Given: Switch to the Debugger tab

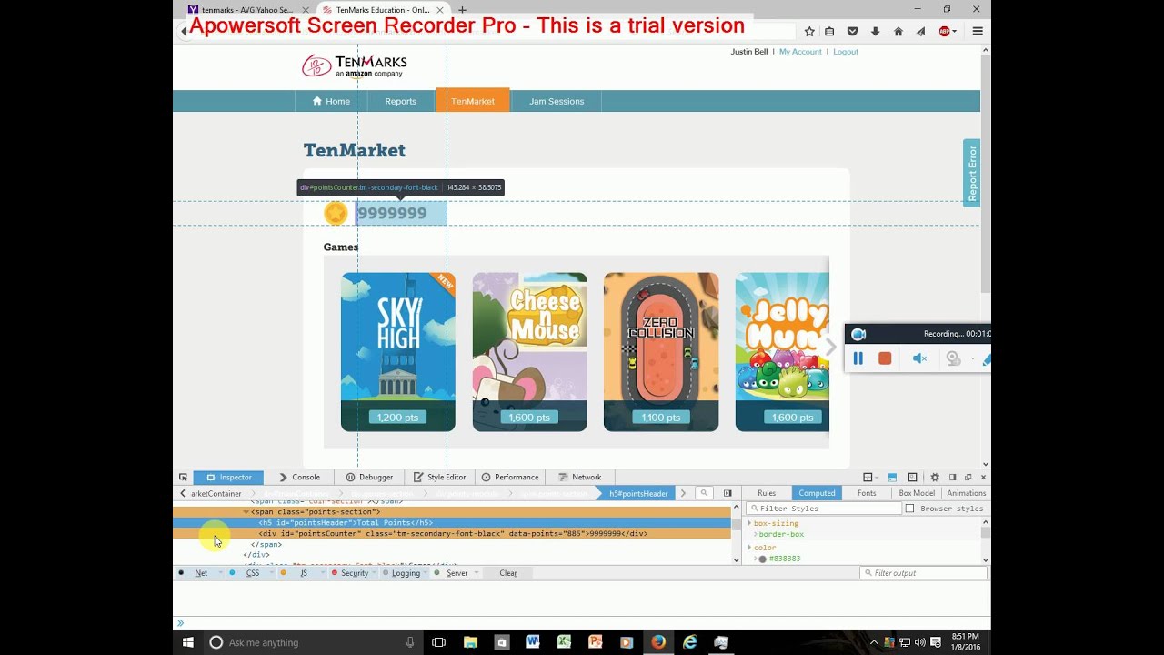Looking at the screenshot, I should pos(369,477).
